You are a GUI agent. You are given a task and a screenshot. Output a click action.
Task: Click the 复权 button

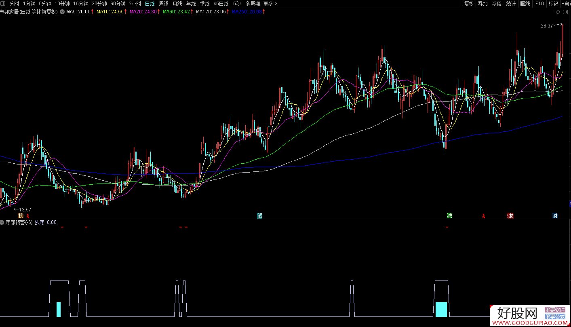tap(469, 4)
